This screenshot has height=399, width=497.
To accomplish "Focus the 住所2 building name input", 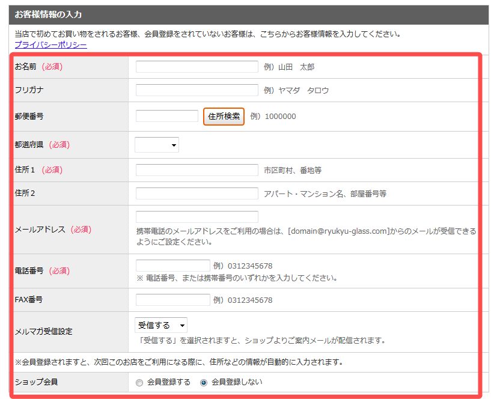I will (x=197, y=193).
